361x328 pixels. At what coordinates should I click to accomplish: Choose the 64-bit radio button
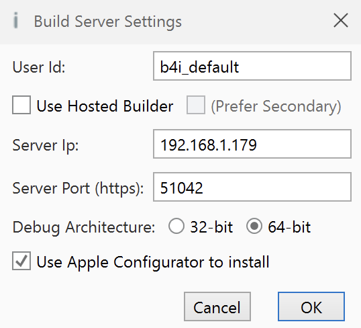(x=254, y=226)
